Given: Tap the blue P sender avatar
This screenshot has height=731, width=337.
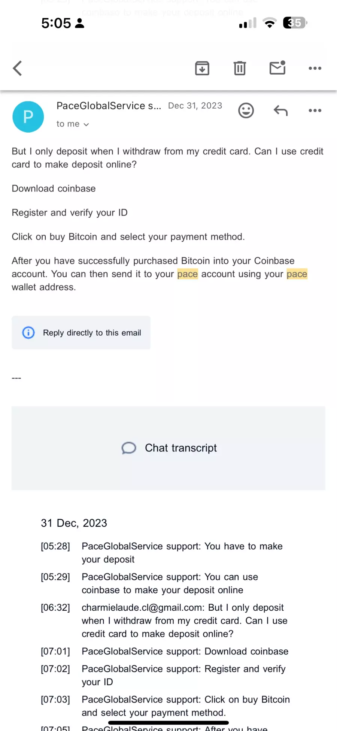Looking at the screenshot, I should pos(28,117).
